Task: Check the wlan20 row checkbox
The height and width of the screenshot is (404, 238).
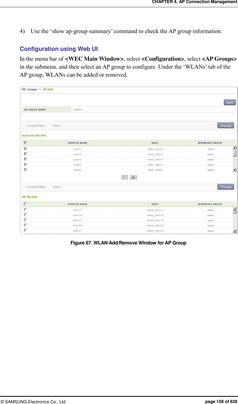Action: pos(25,225)
